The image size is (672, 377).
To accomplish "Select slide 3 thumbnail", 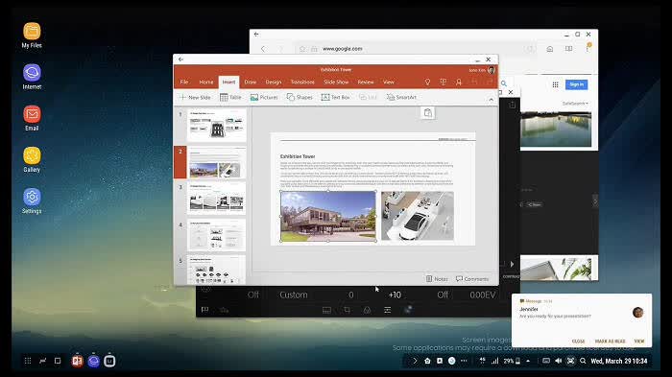I will (216, 199).
